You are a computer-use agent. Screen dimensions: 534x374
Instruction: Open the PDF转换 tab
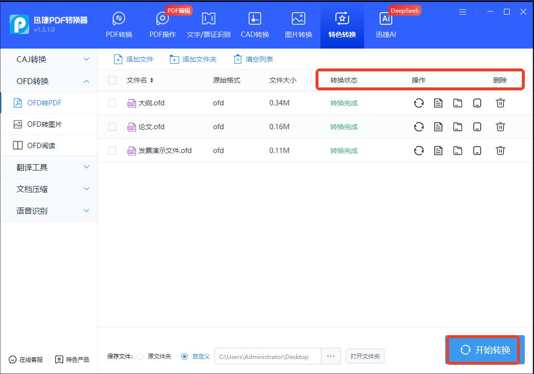(x=119, y=25)
